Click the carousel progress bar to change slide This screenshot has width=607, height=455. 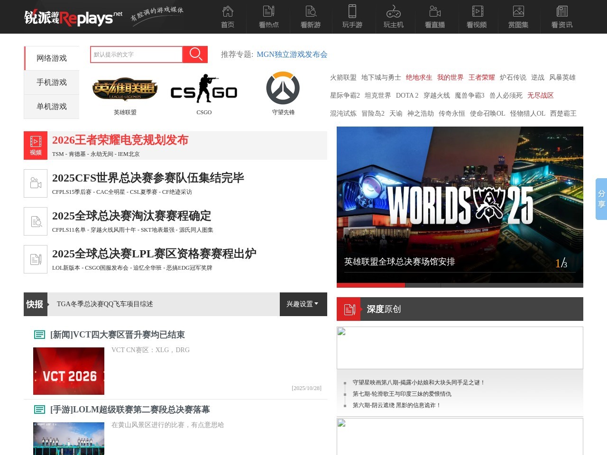click(427, 285)
